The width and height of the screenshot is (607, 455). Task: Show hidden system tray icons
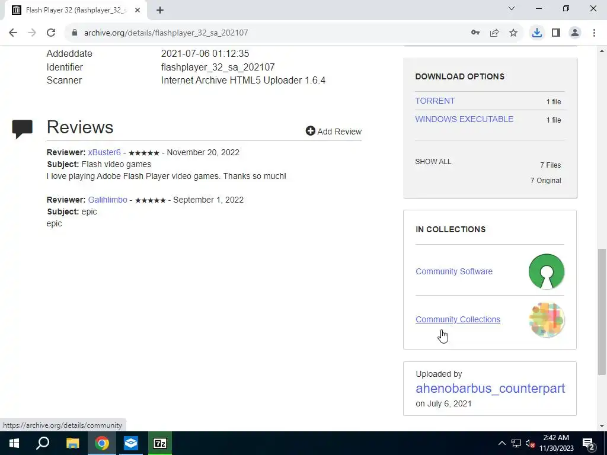pos(501,443)
